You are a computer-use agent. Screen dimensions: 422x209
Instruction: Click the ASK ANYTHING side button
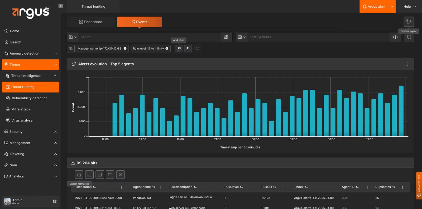[x=419, y=186]
